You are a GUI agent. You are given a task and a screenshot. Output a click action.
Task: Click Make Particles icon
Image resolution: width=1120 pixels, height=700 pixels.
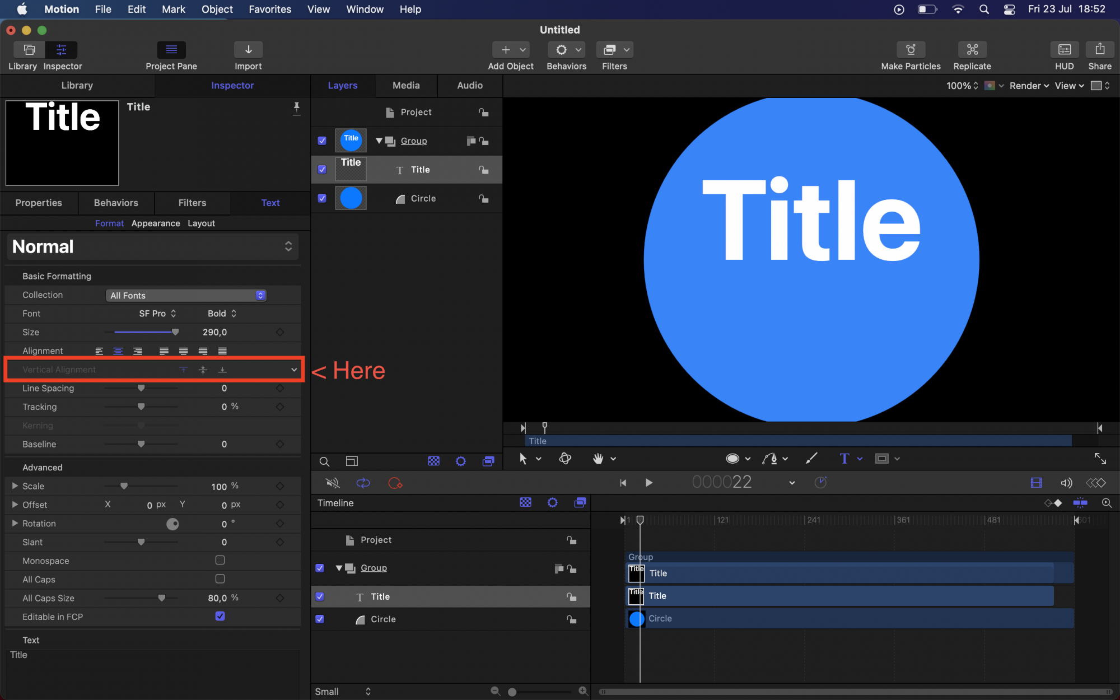tap(911, 50)
